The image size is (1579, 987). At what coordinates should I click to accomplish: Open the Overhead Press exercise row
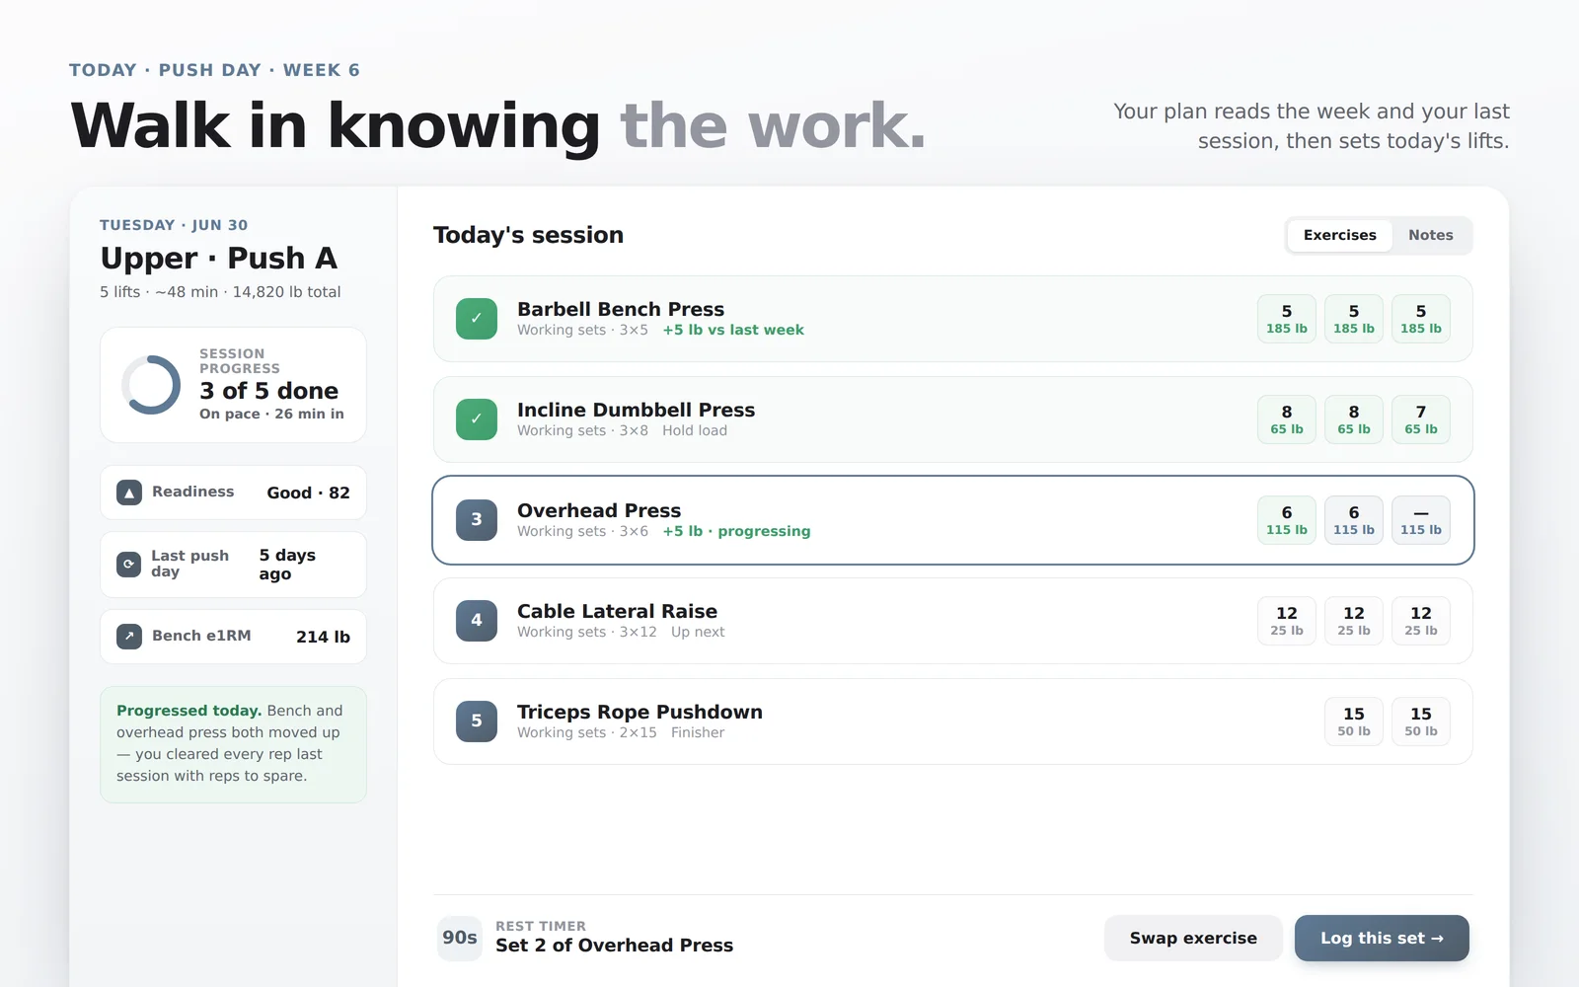pyautogui.click(x=953, y=520)
